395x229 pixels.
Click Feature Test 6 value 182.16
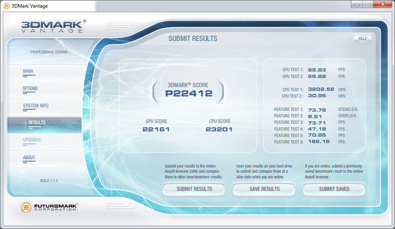(x=319, y=141)
